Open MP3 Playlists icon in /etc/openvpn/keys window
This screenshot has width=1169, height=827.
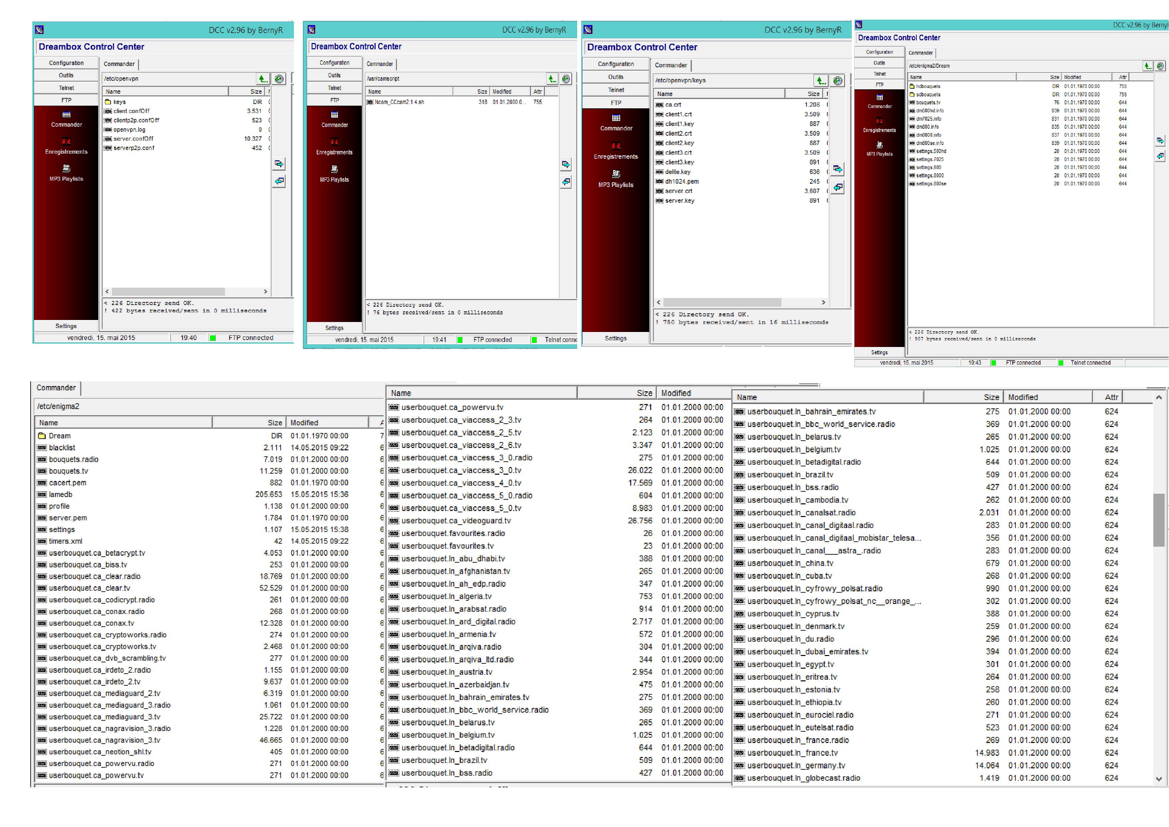[615, 179]
